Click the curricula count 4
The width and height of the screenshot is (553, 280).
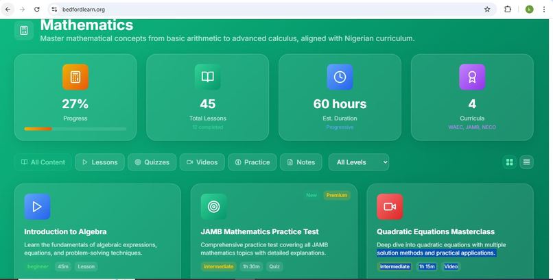[x=472, y=104]
